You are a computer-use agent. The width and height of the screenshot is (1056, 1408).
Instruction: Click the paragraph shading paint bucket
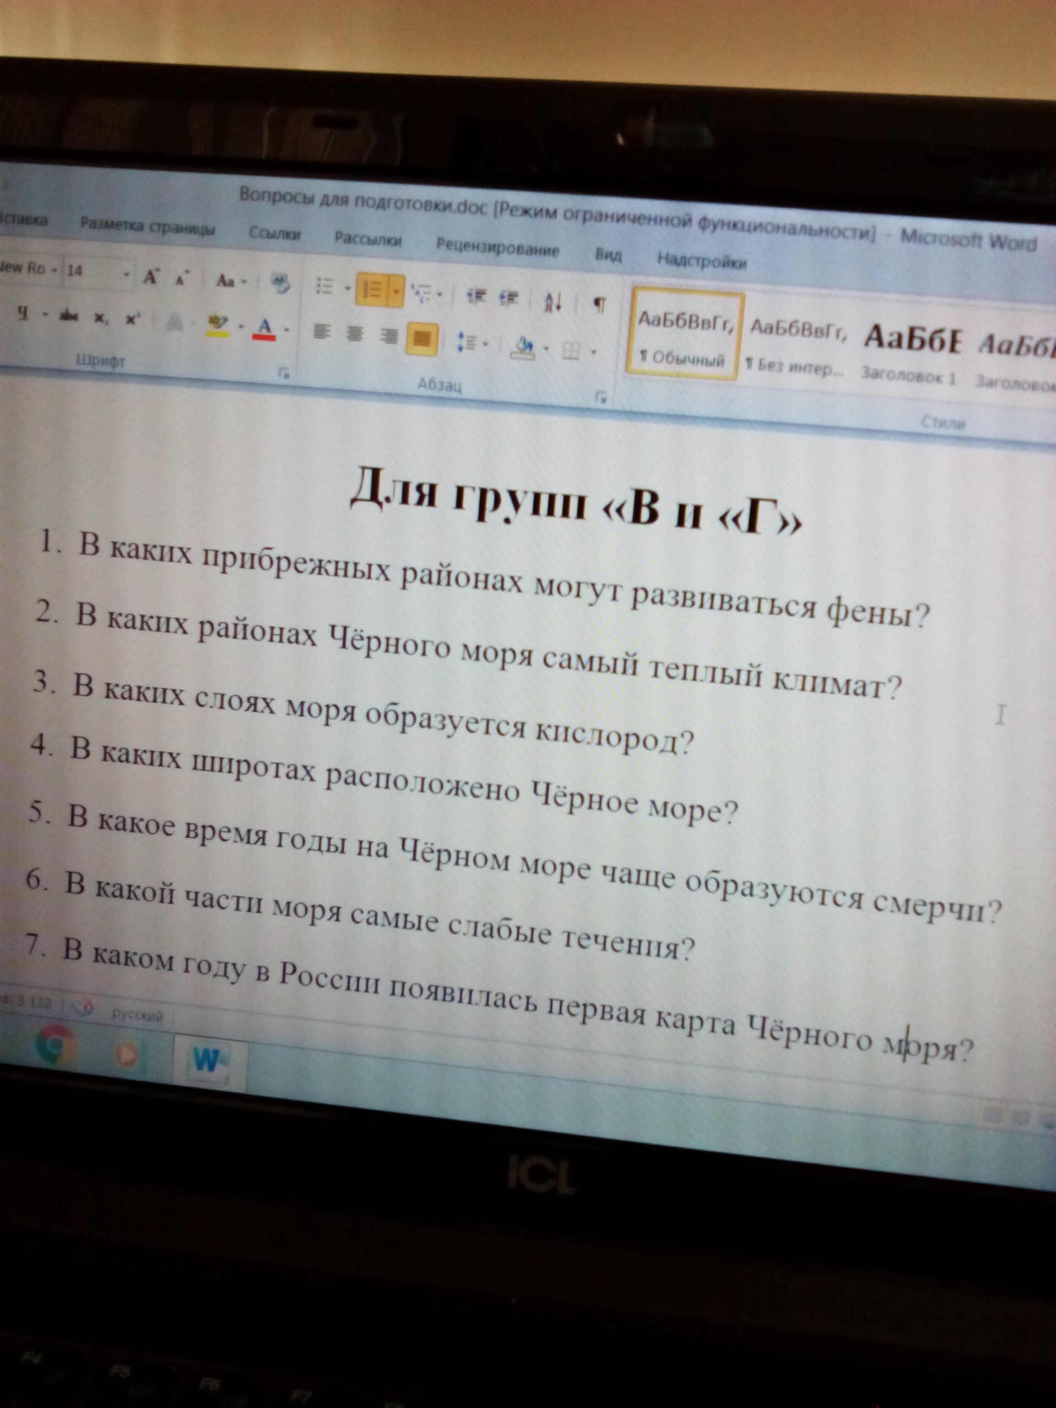point(524,348)
